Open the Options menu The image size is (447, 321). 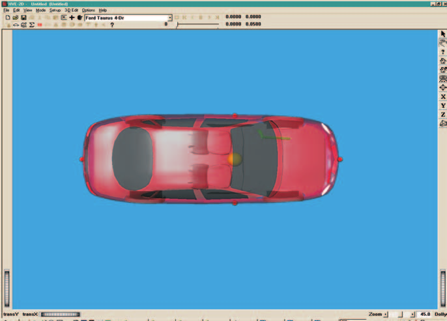[x=89, y=10]
